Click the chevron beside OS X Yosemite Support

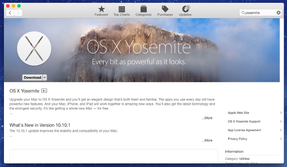pos(281,121)
